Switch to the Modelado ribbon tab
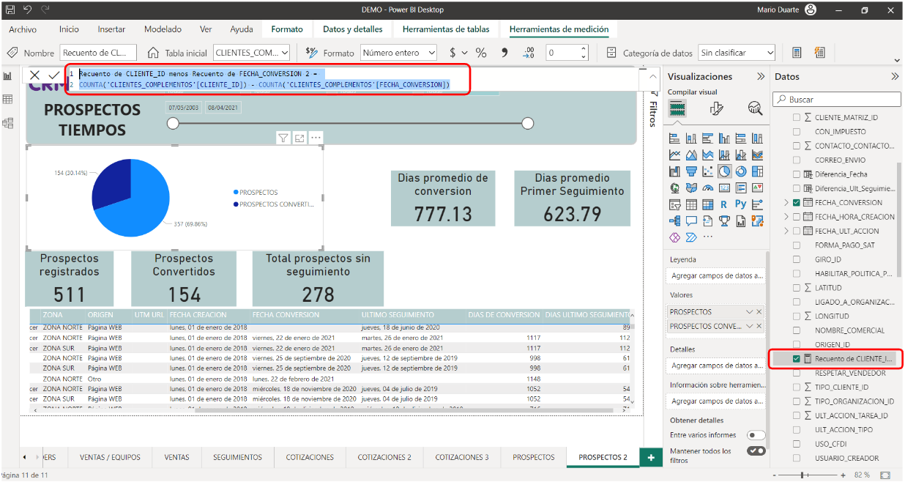This screenshot has height=482, width=905. pyautogui.click(x=163, y=29)
